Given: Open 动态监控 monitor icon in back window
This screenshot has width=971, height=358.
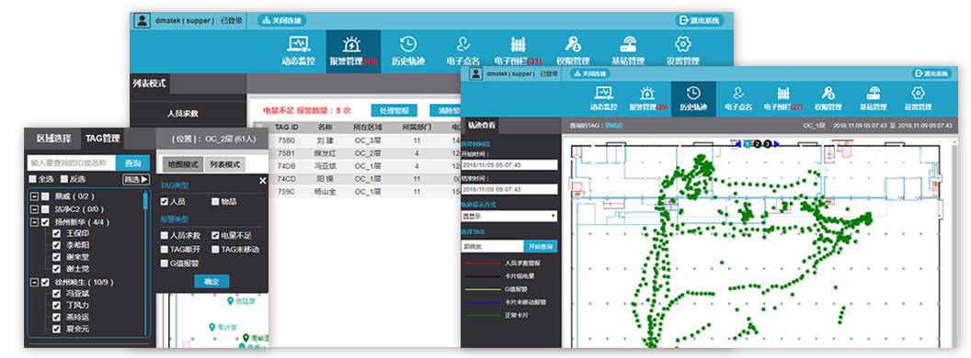Looking at the screenshot, I should [299, 45].
